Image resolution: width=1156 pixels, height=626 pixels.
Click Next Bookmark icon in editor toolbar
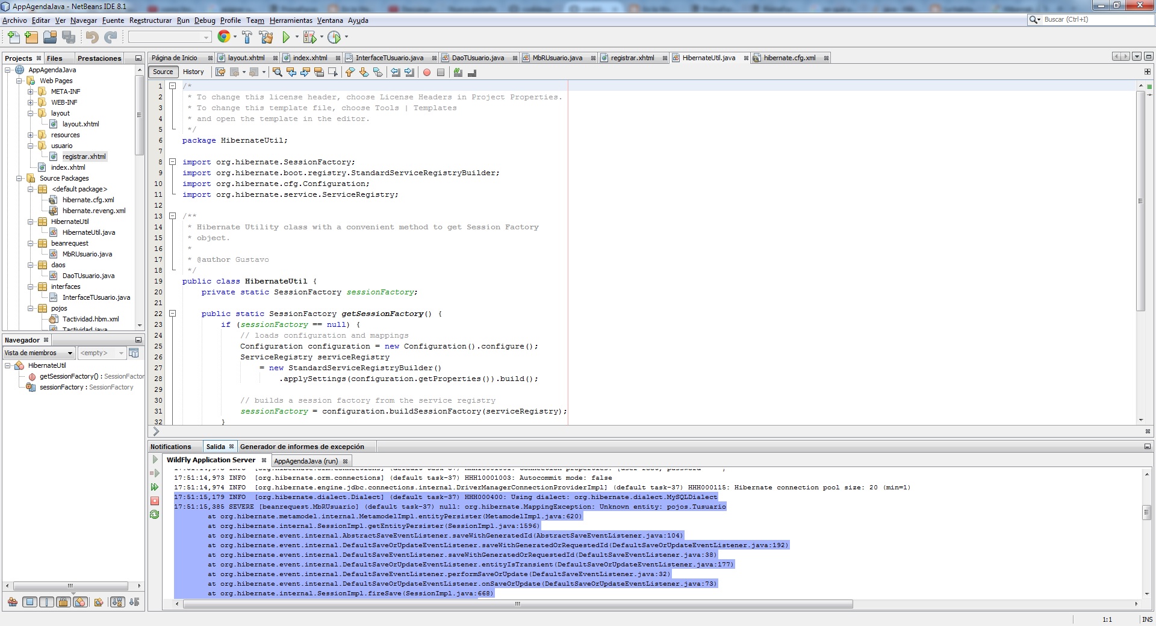pyautogui.click(x=364, y=72)
